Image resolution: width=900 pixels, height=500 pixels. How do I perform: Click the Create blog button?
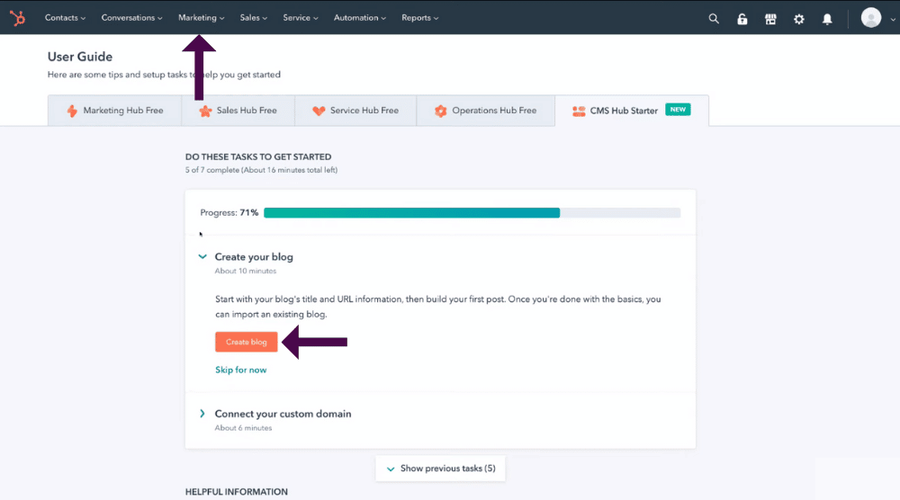pos(247,342)
